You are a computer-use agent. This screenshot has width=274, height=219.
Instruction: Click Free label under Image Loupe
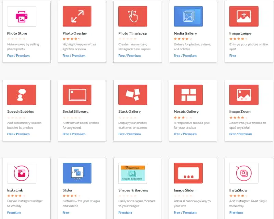point(233,56)
